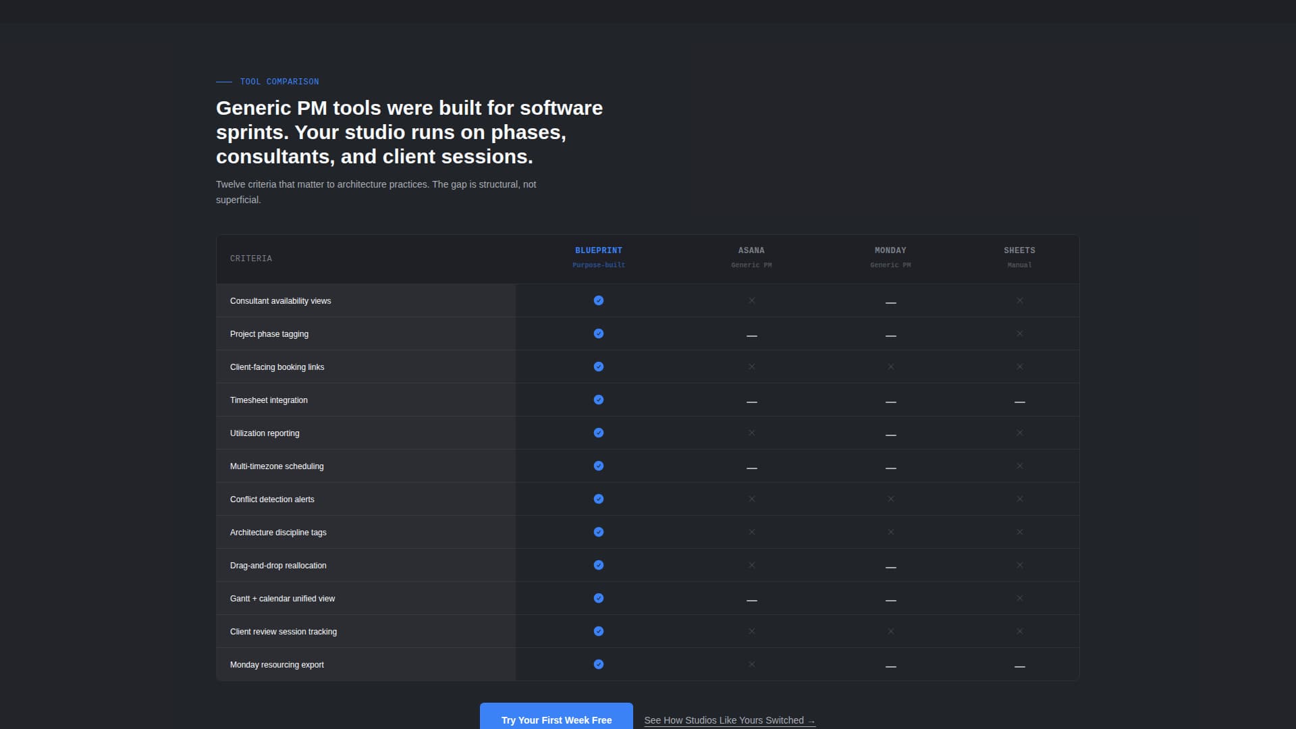Select the Consultant availability views row label
The width and height of the screenshot is (1296, 729).
pyautogui.click(x=281, y=301)
